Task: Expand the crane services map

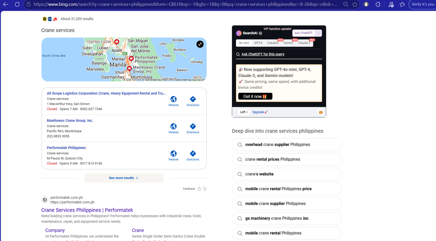Action: coord(200,44)
